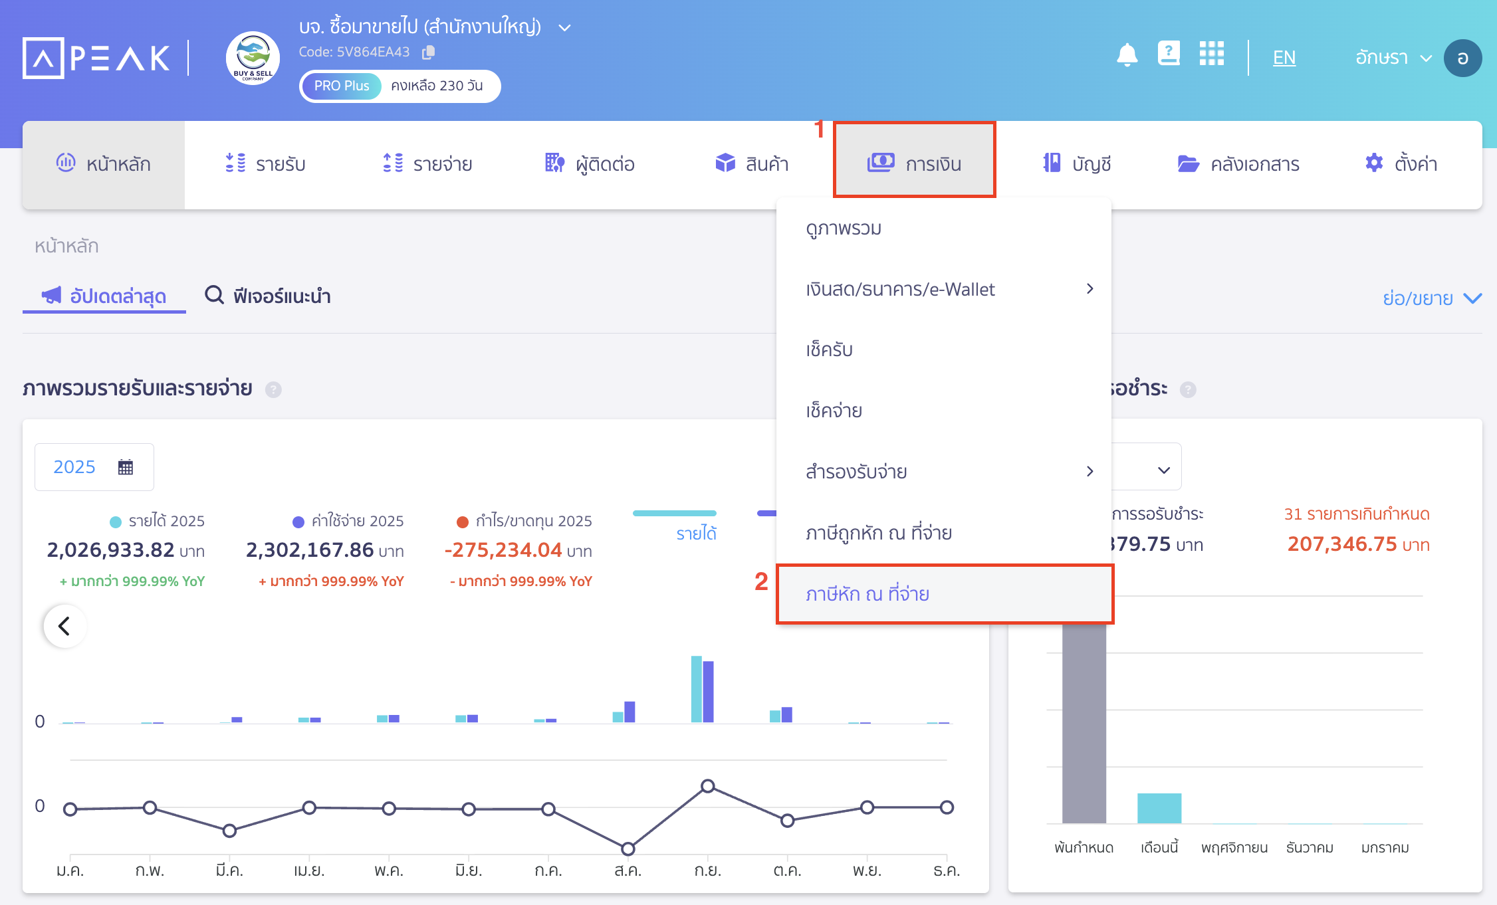Click the user avatar circle อ
This screenshot has width=1497, height=905.
(1462, 58)
